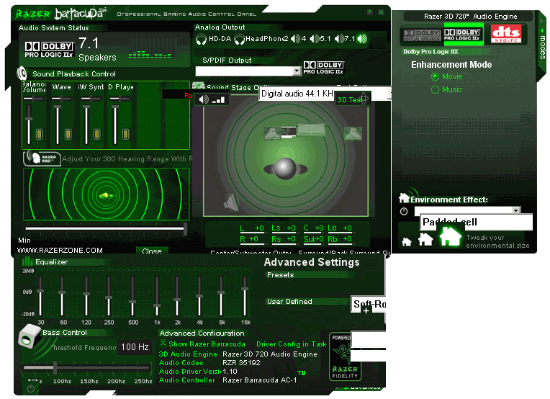
Task: Toggle the Bass Control power button
Action: coord(31,388)
